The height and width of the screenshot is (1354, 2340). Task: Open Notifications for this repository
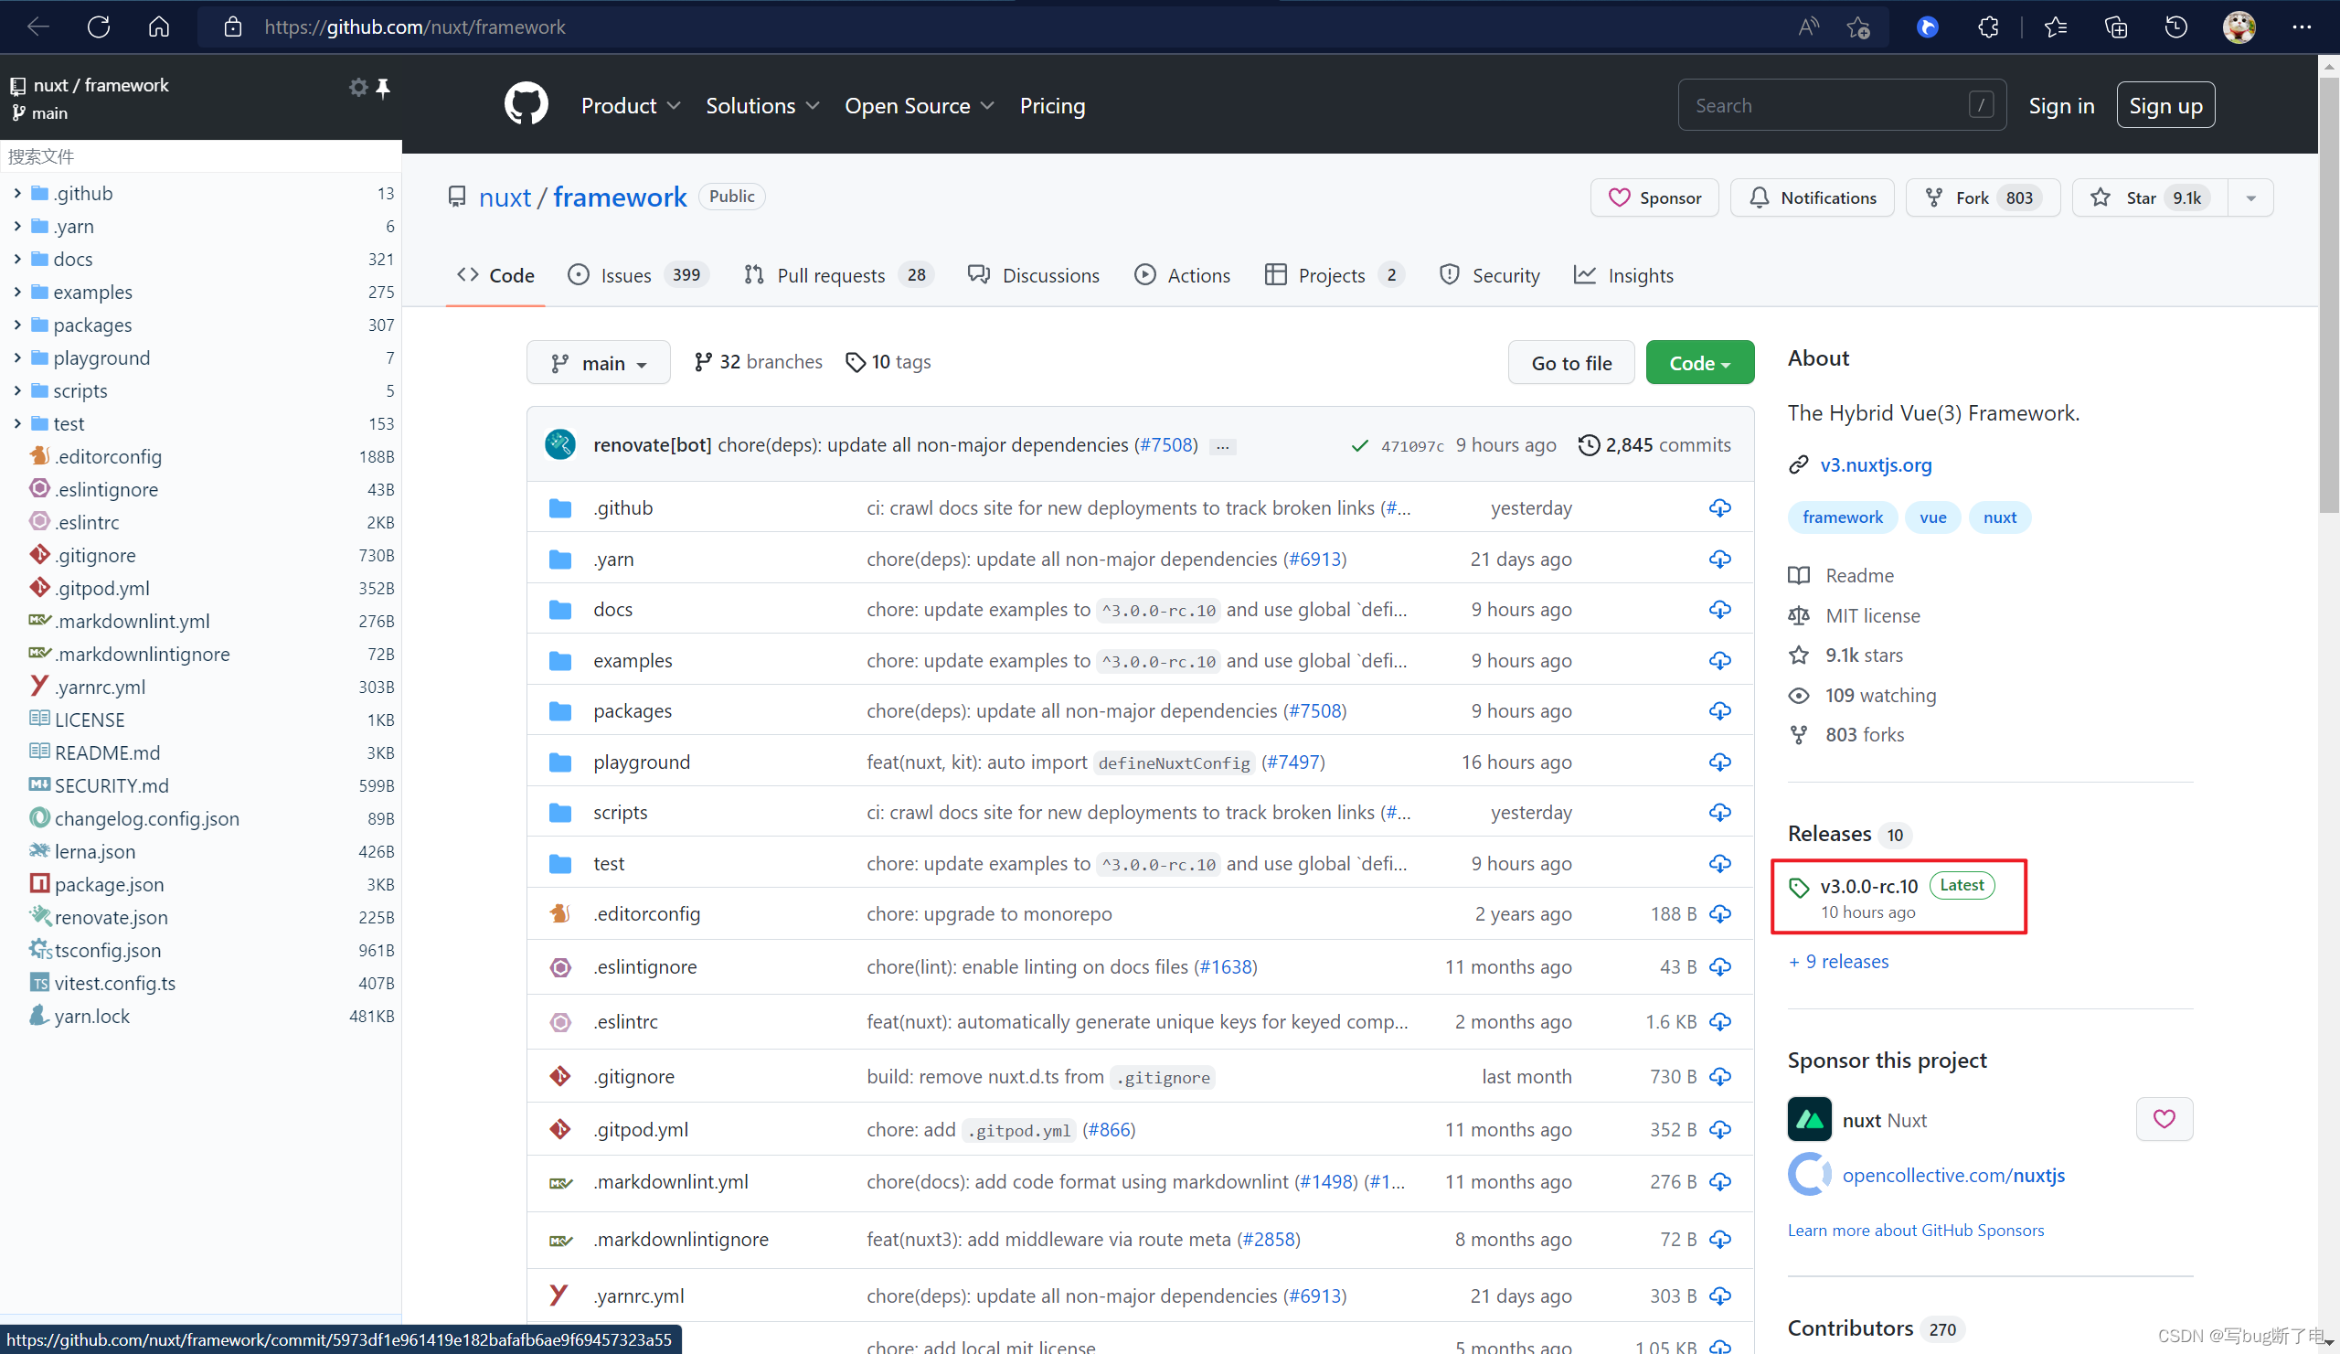[1811, 197]
